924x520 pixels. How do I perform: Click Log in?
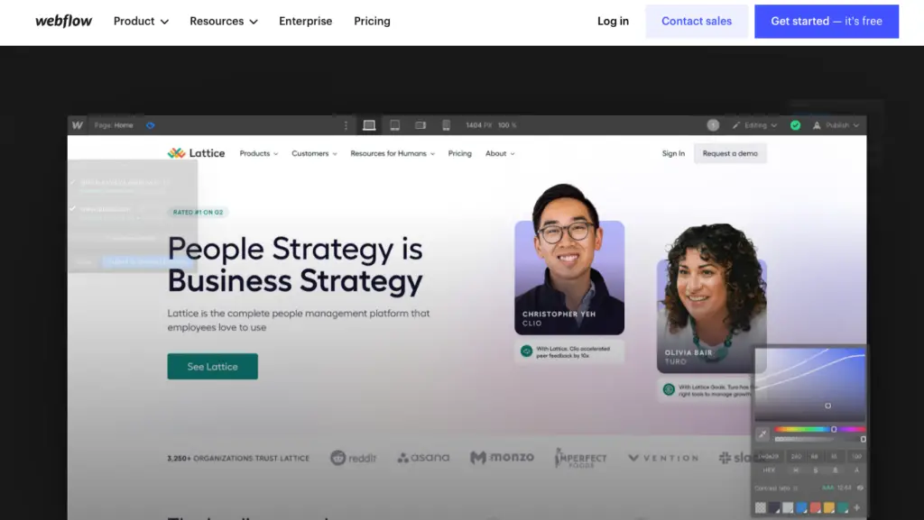pyautogui.click(x=613, y=21)
